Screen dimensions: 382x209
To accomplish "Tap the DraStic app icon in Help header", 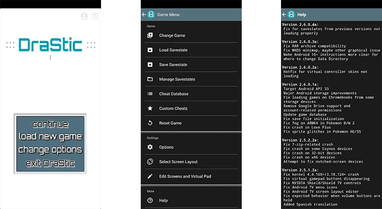I will [x=292, y=15].
